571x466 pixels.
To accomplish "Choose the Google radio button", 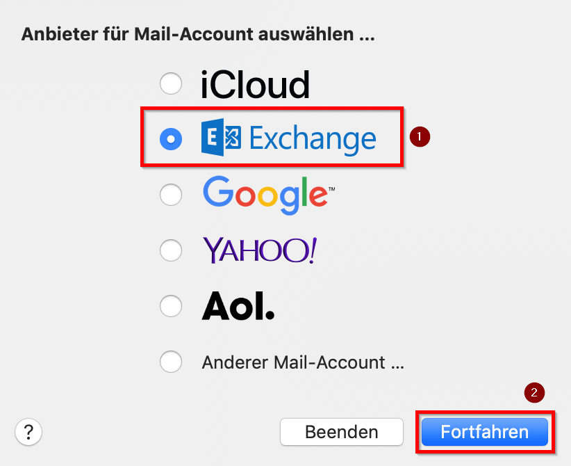I will click(170, 195).
